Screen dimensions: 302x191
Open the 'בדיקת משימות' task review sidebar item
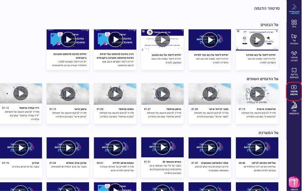pos(294,73)
